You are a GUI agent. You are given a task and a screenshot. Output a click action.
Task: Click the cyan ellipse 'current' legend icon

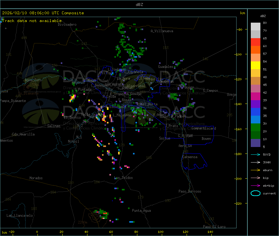pyautogui.click(x=255, y=193)
